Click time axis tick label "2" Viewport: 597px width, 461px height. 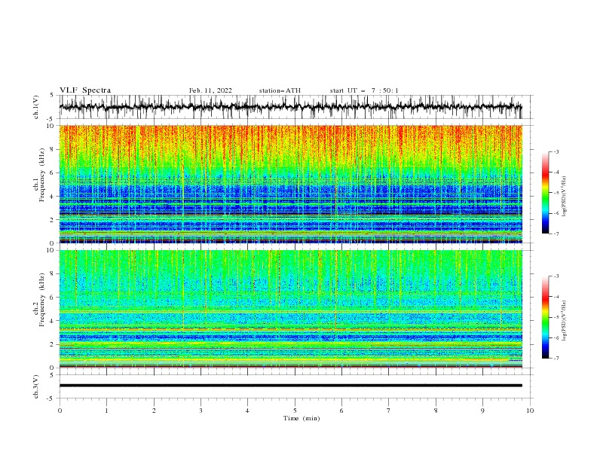[154, 411]
